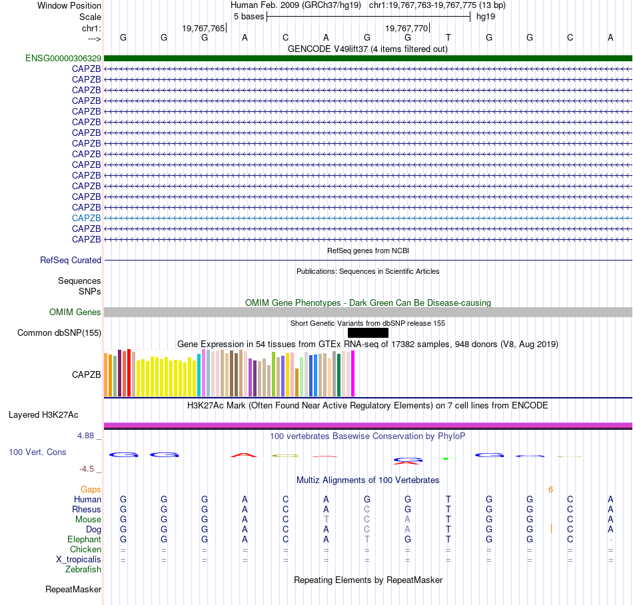Click the orange Gaps label
The image size is (633, 605).
91,490
